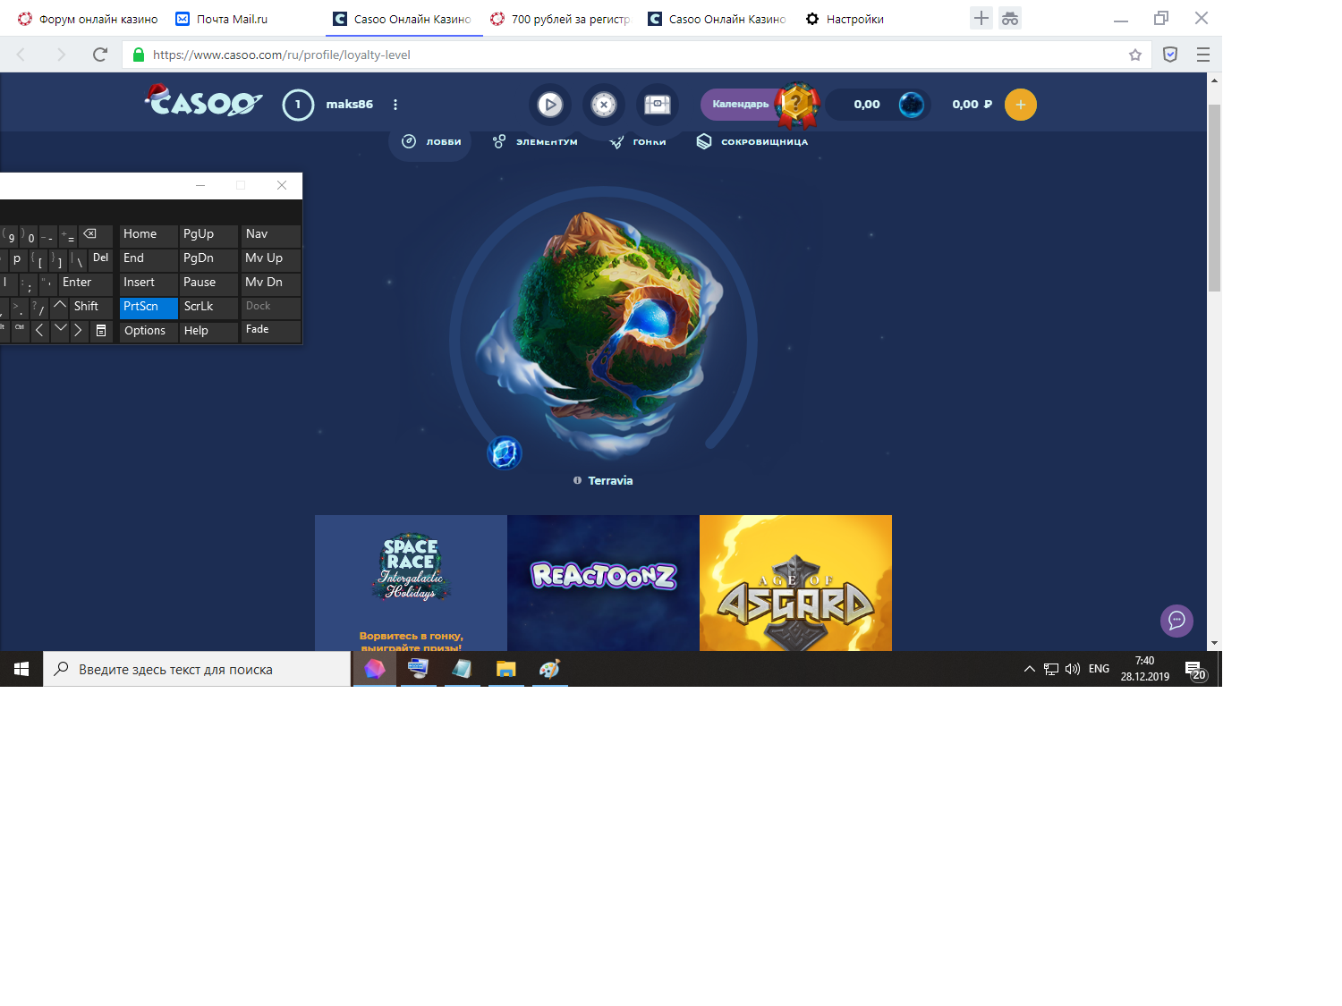Go to the Лобби section

pos(430,141)
